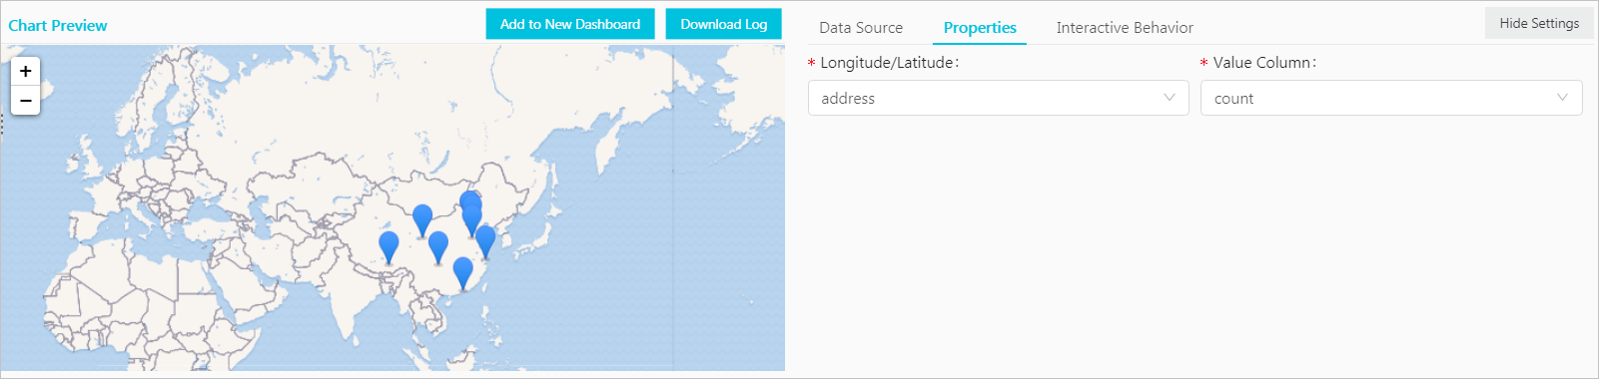This screenshot has height=379, width=1599.
Task: Open the Value Column count dropdown
Action: pyautogui.click(x=1391, y=98)
